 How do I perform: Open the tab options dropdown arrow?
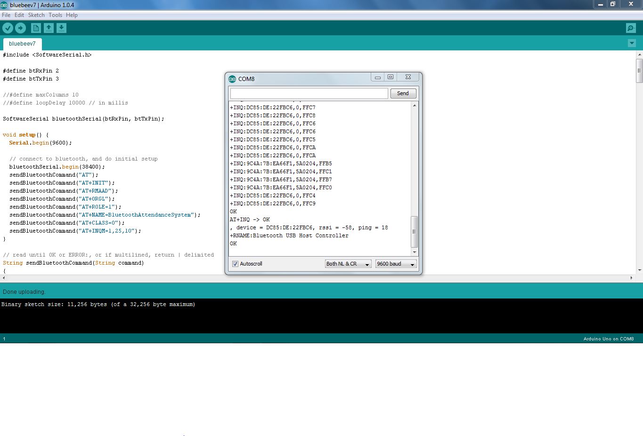[x=632, y=43]
